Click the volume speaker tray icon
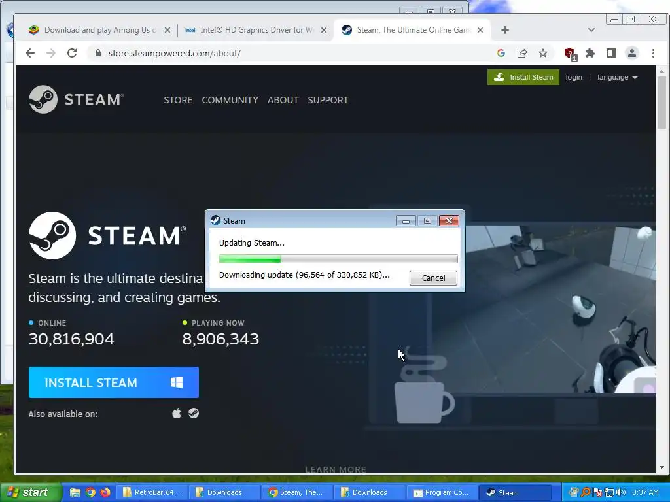The width and height of the screenshot is (670, 502). [x=621, y=492]
